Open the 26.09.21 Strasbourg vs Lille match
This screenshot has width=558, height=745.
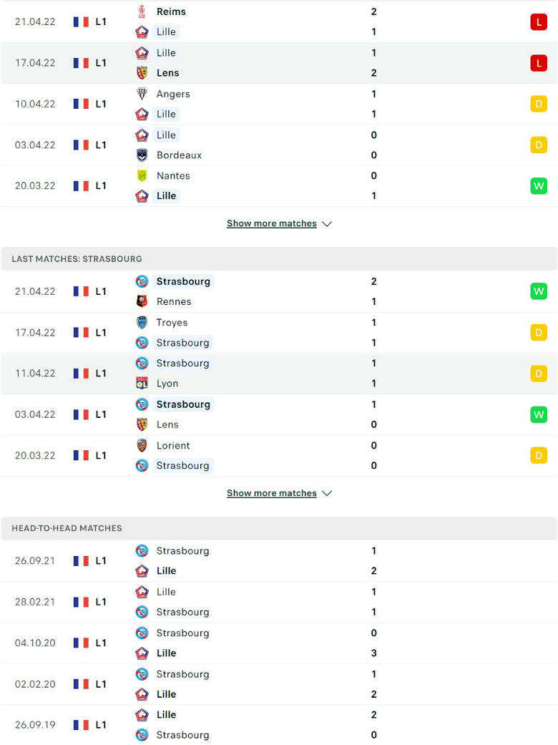click(x=279, y=560)
